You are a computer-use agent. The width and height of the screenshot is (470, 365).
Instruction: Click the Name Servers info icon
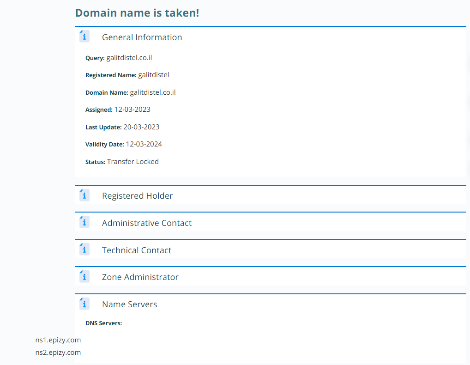click(x=84, y=304)
